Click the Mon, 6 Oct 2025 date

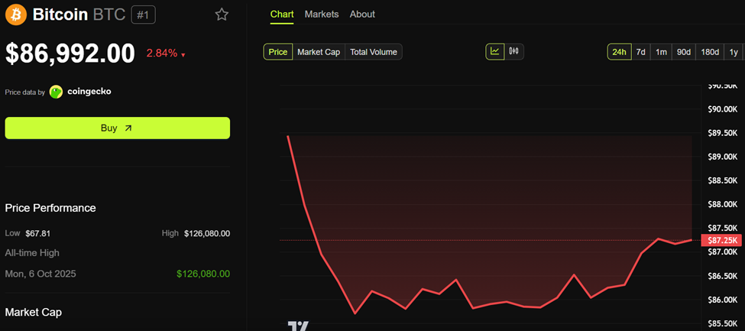[40, 274]
